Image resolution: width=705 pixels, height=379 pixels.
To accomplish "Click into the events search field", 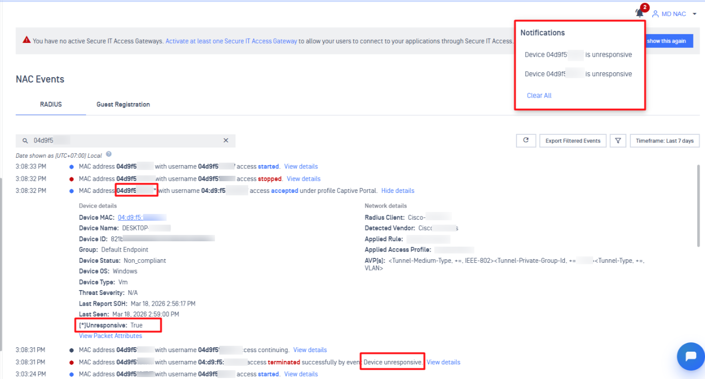I will coord(122,141).
